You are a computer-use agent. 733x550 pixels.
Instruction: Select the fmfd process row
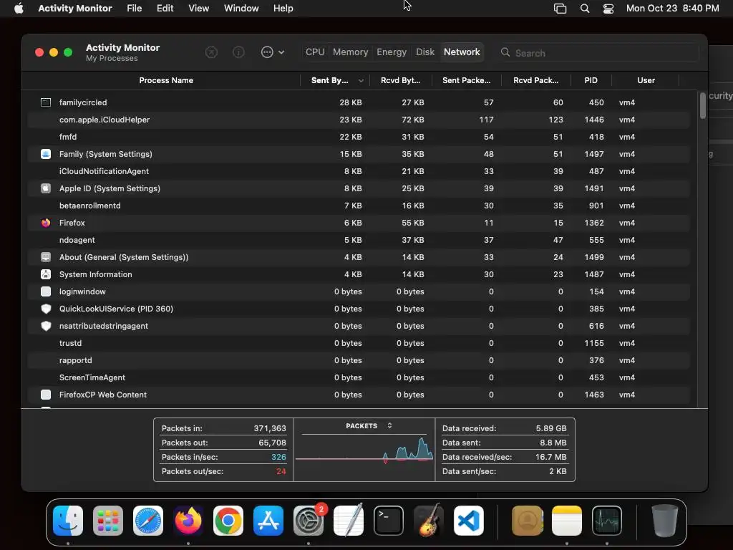click(x=359, y=137)
